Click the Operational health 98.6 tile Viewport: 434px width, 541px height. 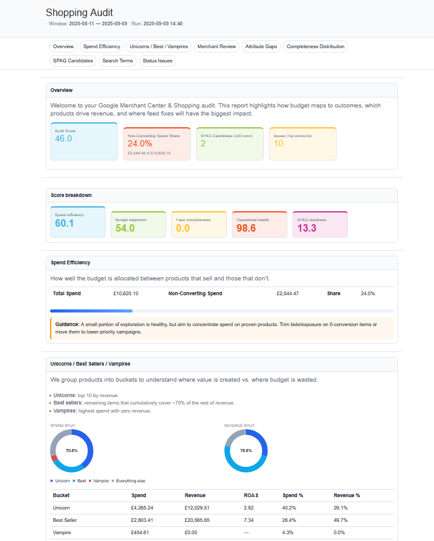pyautogui.click(x=260, y=224)
